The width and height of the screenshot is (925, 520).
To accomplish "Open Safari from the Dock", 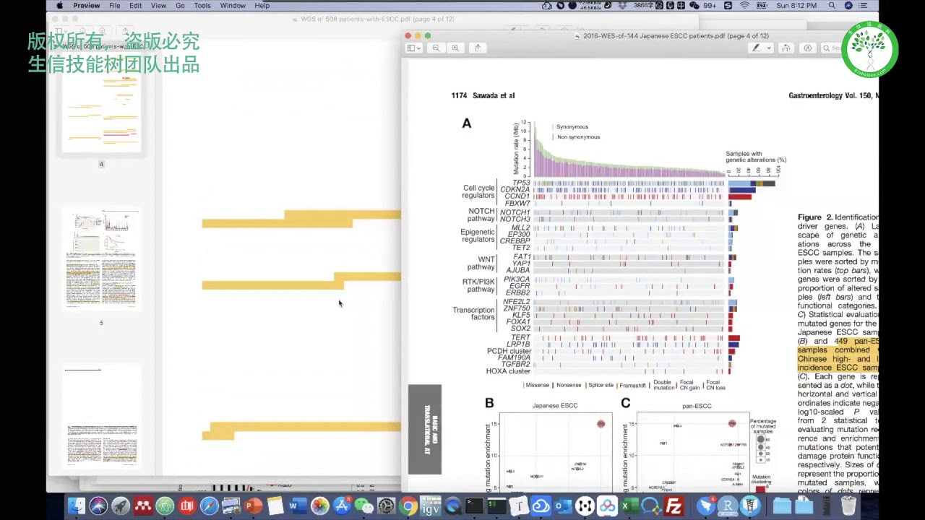I will (210, 506).
